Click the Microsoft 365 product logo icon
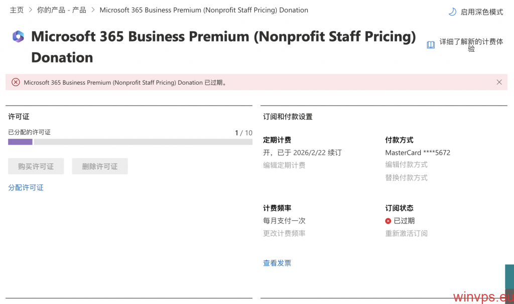The image size is (514, 304). pyautogui.click(x=18, y=37)
